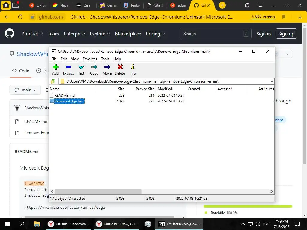This screenshot has width=307, height=230.
Task: Extract files with the Extract icon
Action: tap(68, 69)
